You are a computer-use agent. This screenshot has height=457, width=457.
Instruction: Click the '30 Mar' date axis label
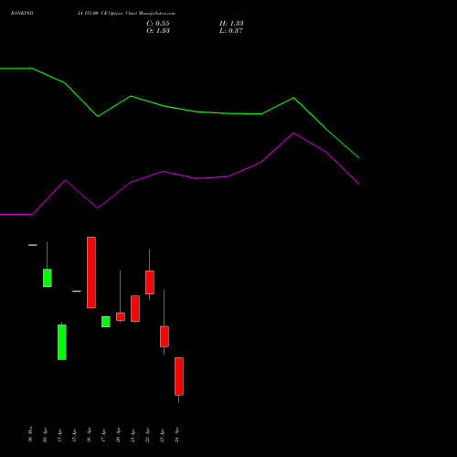pos(30,434)
